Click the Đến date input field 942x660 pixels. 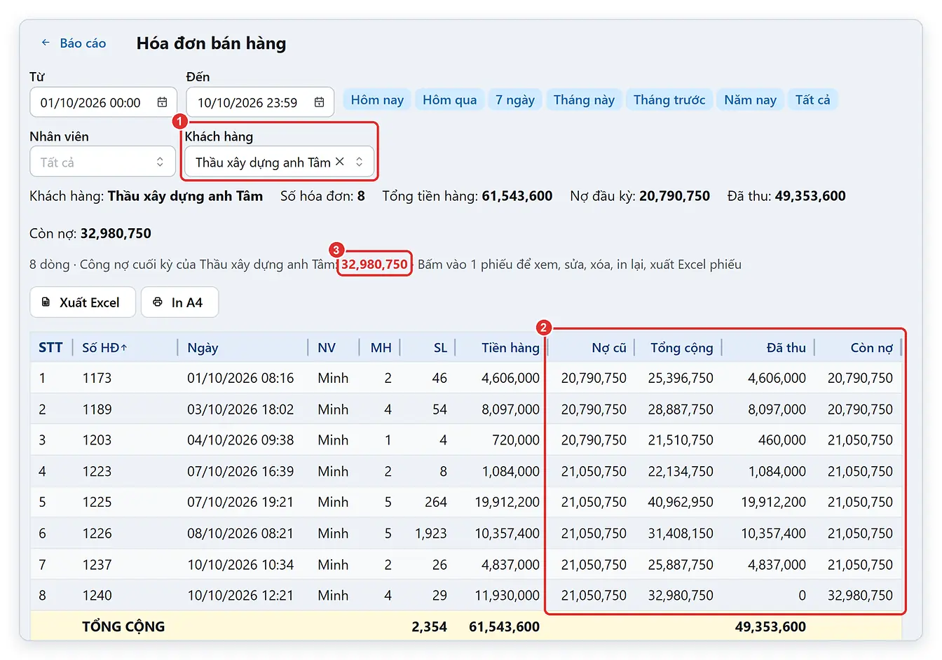click(260, 102)
